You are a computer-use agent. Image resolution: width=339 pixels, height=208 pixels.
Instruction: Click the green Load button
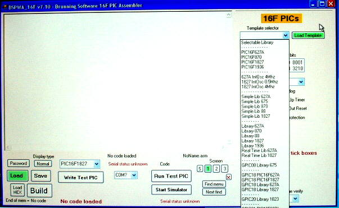[17, 176]
